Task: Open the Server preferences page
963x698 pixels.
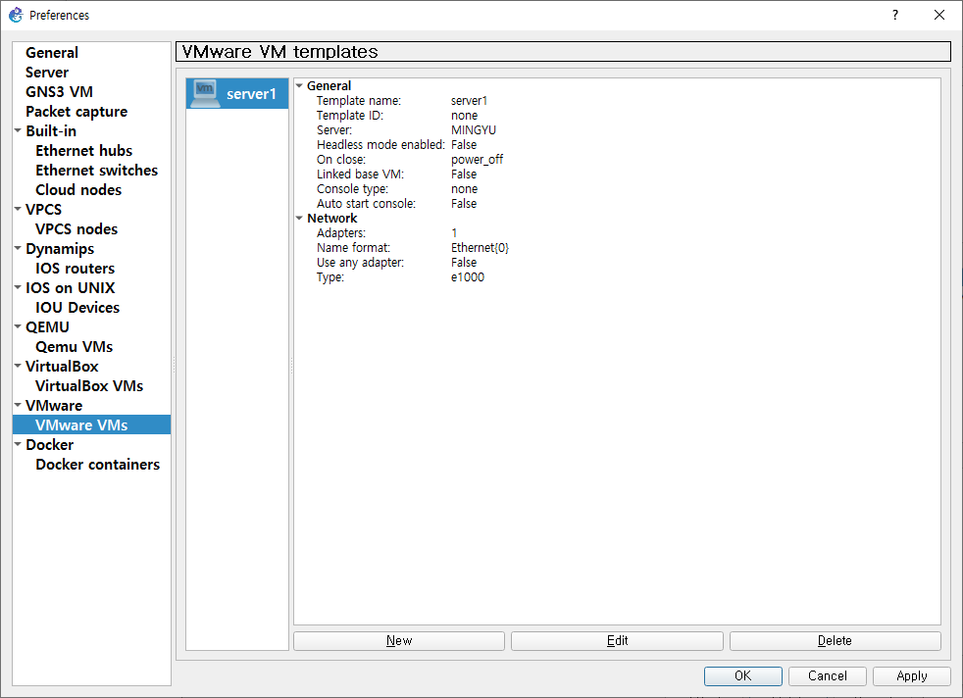Action: point(47,73)
